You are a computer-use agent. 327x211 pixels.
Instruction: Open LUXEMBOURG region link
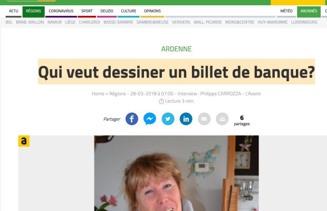pos(304,22)
